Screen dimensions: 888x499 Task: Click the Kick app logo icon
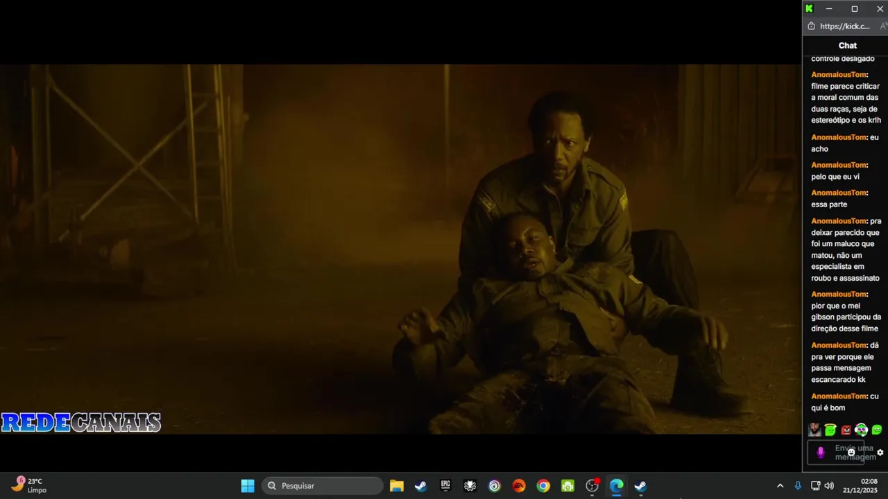pyautogui.click(x=809, y=8)
